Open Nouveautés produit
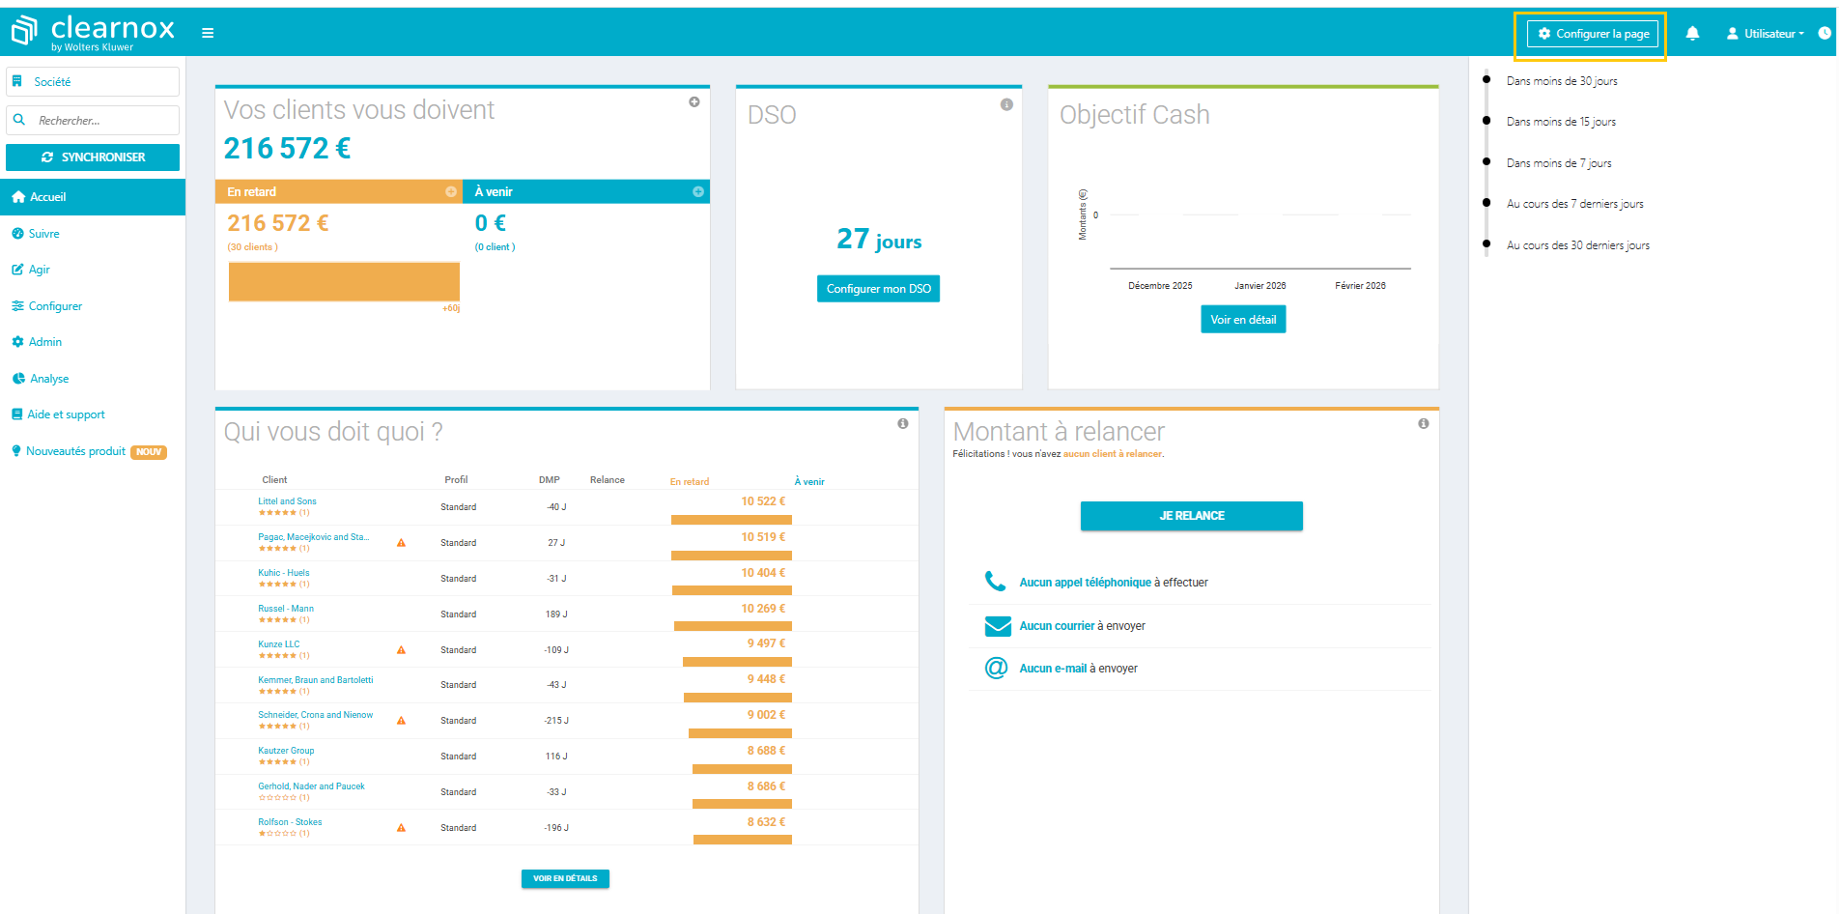 click(x=89, y=451)
